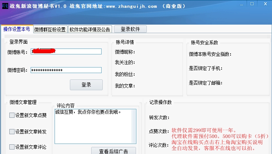This screenshot has height=154, width=272.
Task: Focus the 微博密码 password field
Action: (66, 70)
